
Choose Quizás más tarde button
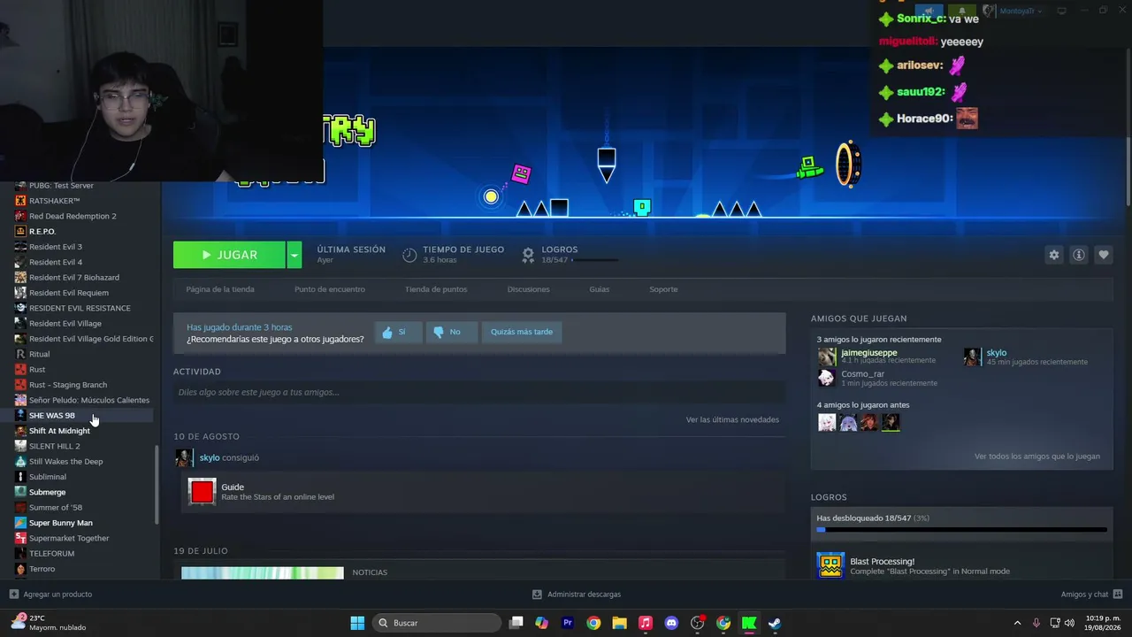522,332
